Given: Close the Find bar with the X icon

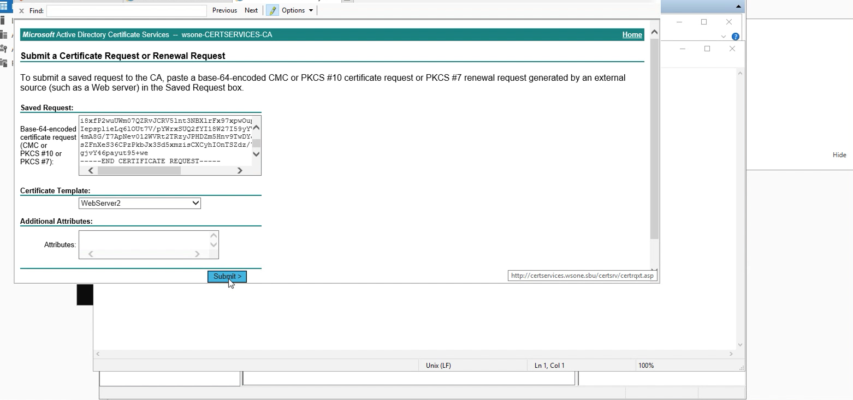Looking at the screenshot, I should (21, 11).
